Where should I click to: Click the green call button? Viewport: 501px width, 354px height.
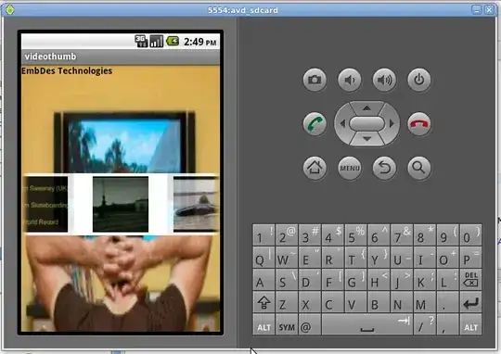(x=315, y=124)
